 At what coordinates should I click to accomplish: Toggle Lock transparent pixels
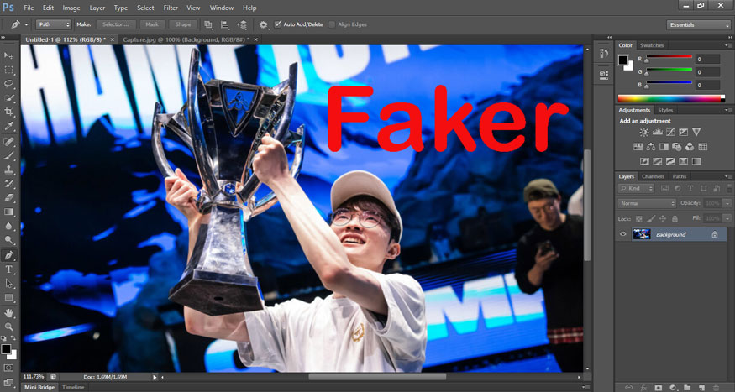point(638,219)
